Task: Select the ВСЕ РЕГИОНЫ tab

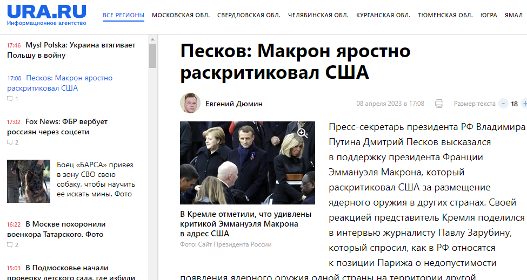Action: 123,15
